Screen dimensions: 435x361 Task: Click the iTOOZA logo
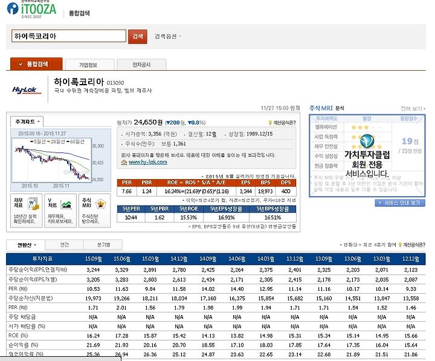tap(31, 9)
